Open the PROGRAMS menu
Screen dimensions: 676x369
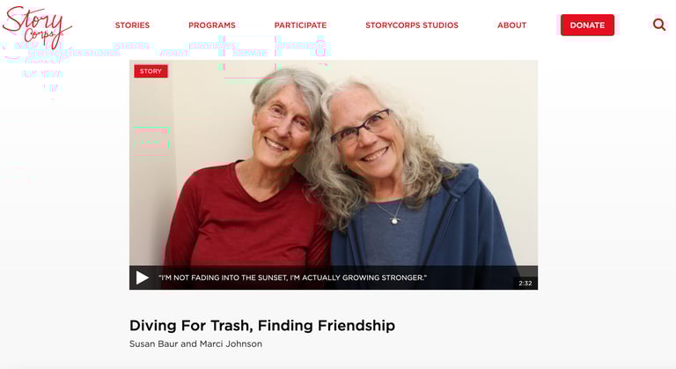pos(211,25)
